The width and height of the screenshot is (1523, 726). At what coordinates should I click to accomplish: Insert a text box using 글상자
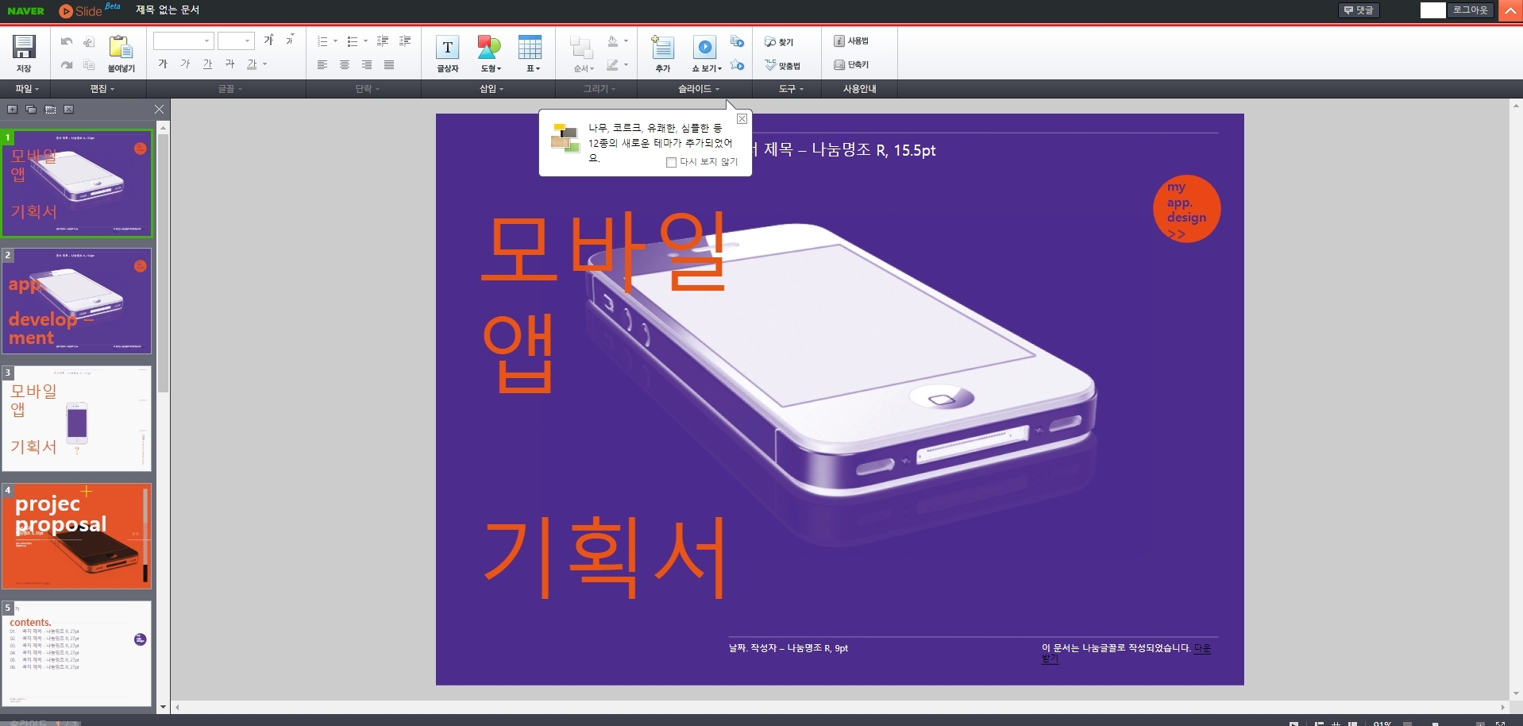447,52
